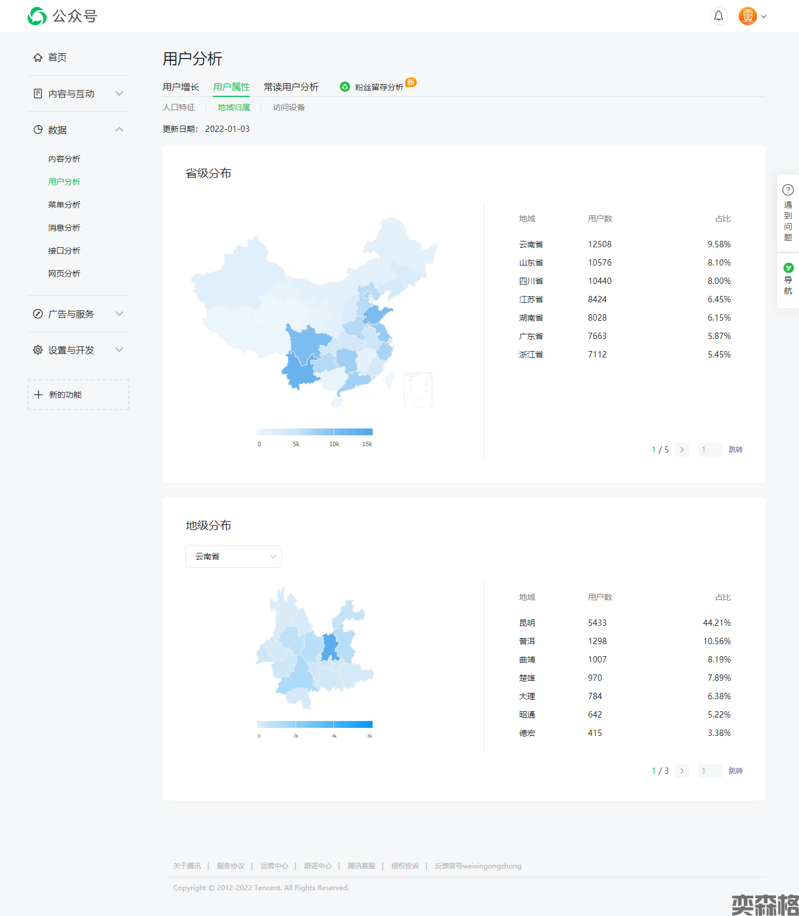Select the 访问设备 sub-tab
This screenshot has width=799, height=916.
[x=289, y=107]
